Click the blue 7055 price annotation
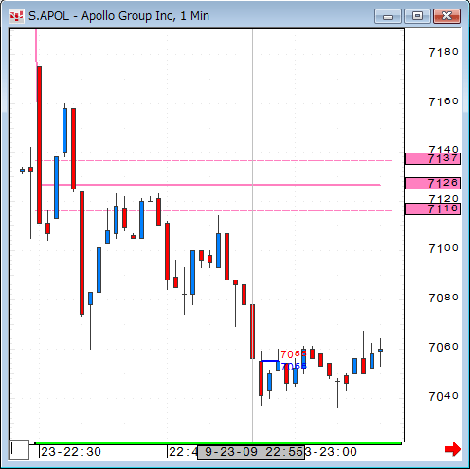The width and height of the screenshot is (470, 469). (294, 366)
